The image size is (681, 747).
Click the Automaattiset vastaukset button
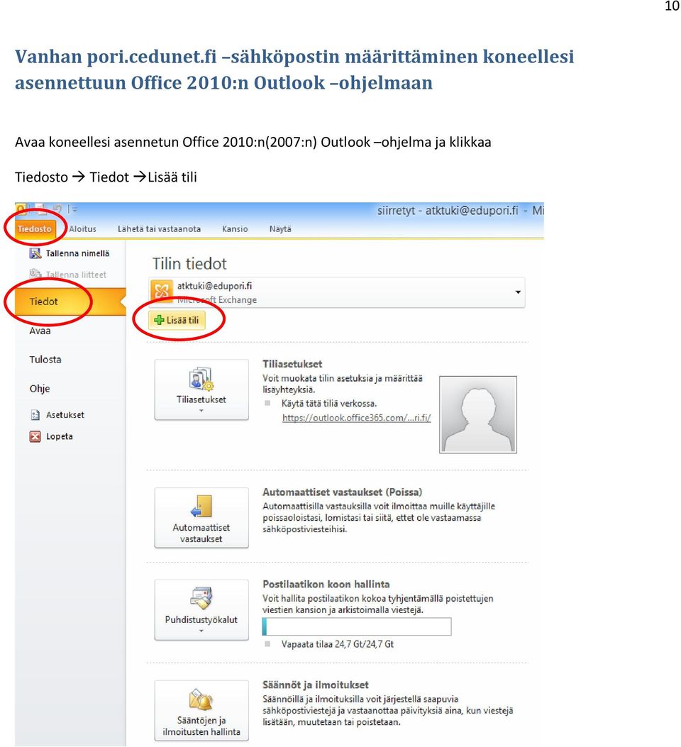pos(201,518)
